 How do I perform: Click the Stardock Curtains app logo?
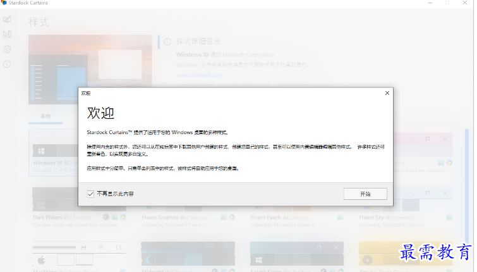click(x=4, y=3)
